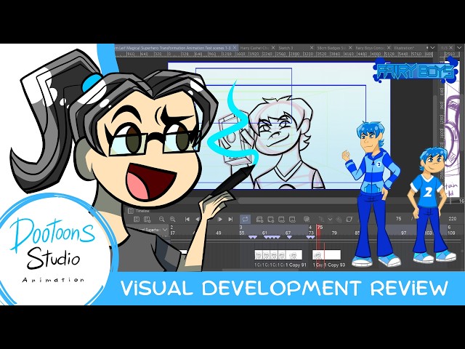This screenshot has height=349, width=465.
Task: Click the Timeline panel menu icon
Action: click(130, 211)
